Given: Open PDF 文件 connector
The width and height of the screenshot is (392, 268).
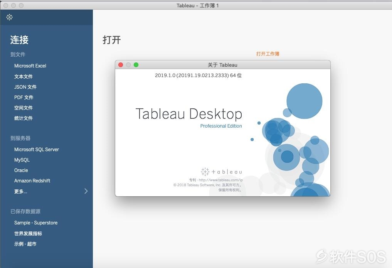Looking at the screenshot, I should tap(24, 98).
